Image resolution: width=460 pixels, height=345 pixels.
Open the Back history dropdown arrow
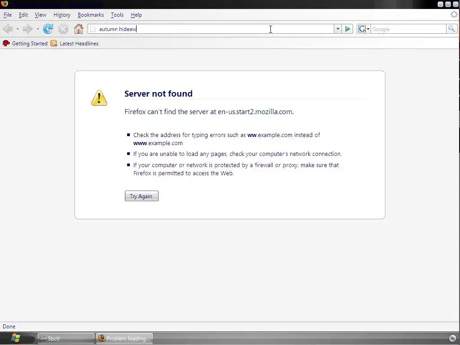pyautogui.click(x=18, y=29)
